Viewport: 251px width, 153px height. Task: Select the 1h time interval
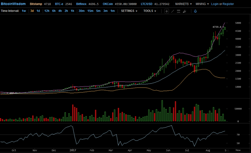[72, 11]
